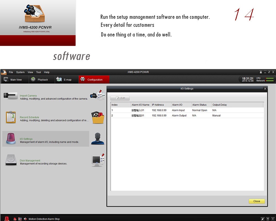This screenshot has height=221, width=276.
Task: Click the monitor with checklist icon
Action: click(x=98, y=160)
